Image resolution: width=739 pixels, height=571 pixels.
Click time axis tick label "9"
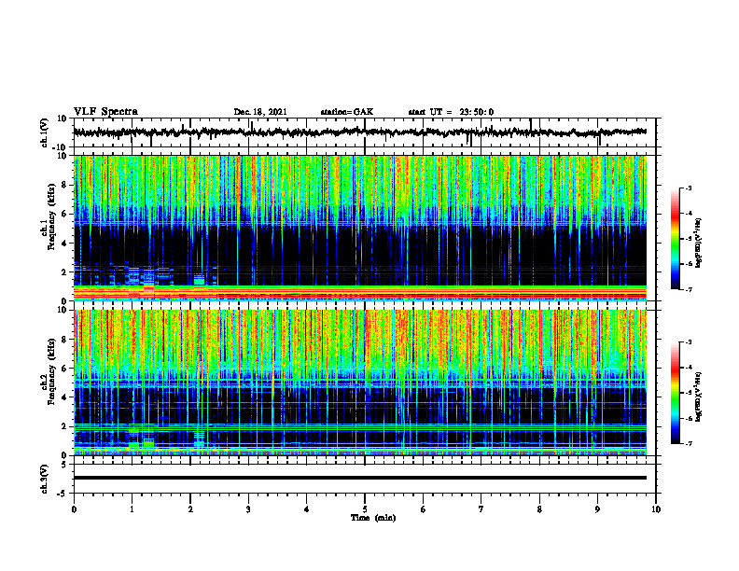pos(597,509)
